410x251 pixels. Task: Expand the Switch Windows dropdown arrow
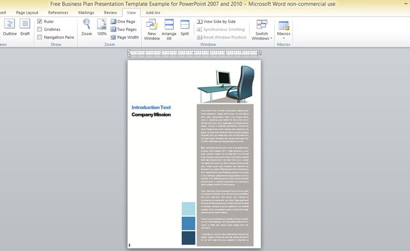point(271,38)
